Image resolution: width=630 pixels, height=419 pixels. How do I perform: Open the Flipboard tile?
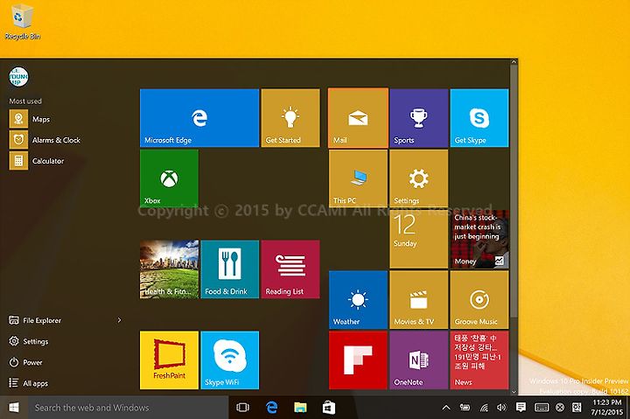(x=358, y=360)
